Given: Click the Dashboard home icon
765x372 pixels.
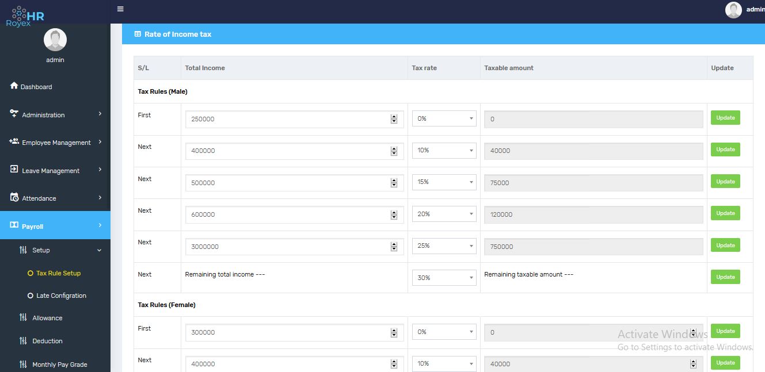Looking at the screenshot, I should [14, 86].
